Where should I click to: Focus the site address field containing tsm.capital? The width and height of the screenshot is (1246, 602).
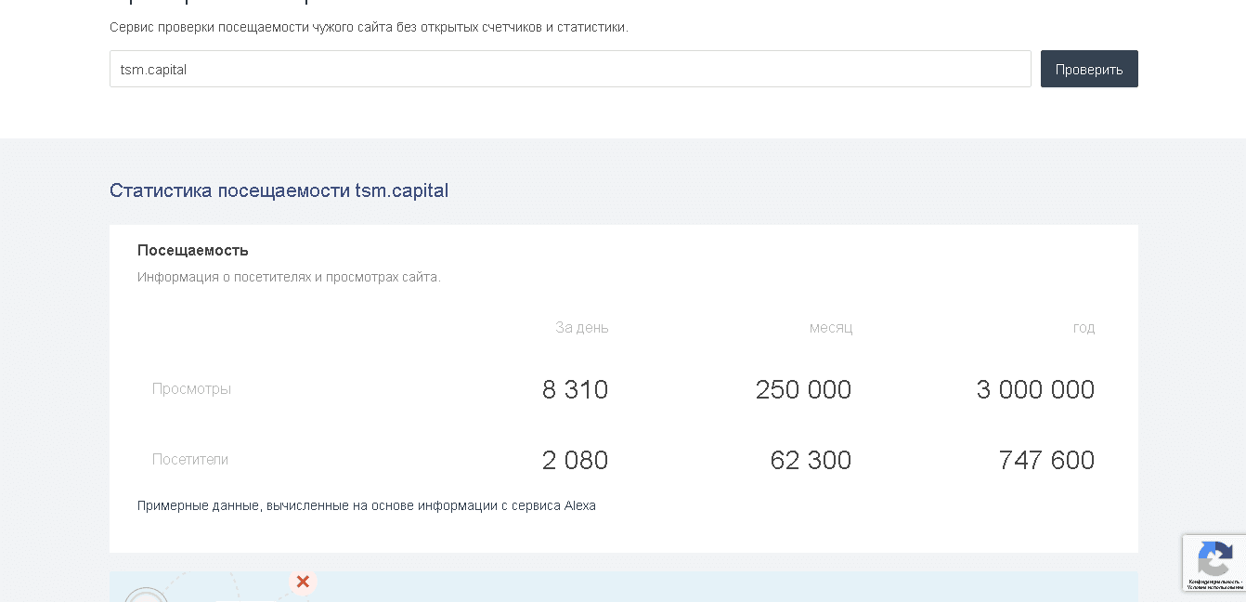[570, 69]
